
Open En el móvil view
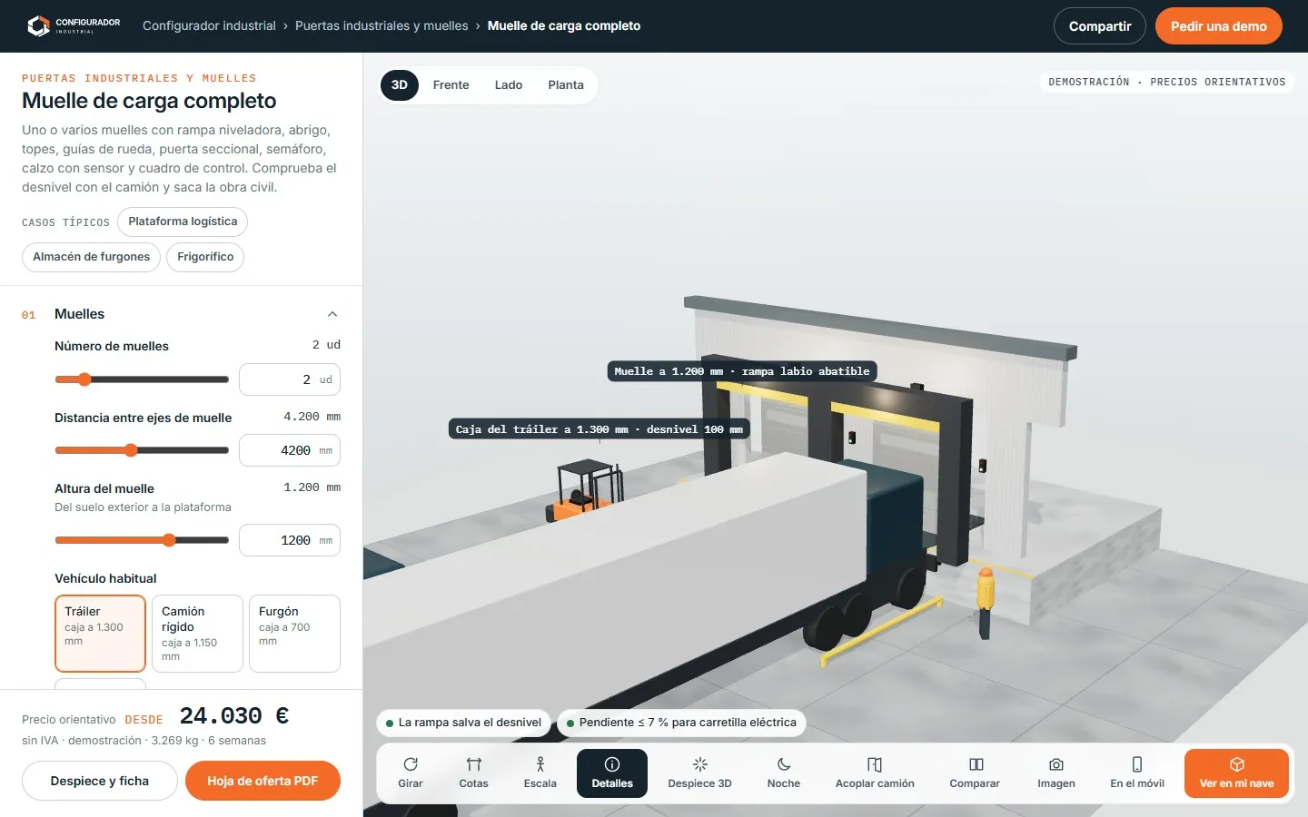click(1137, 773)
